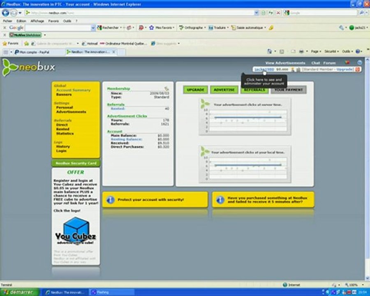The image size is (370, 296).
Task: Open the Favoris menu in menu bar
Action: coord(53,21)
